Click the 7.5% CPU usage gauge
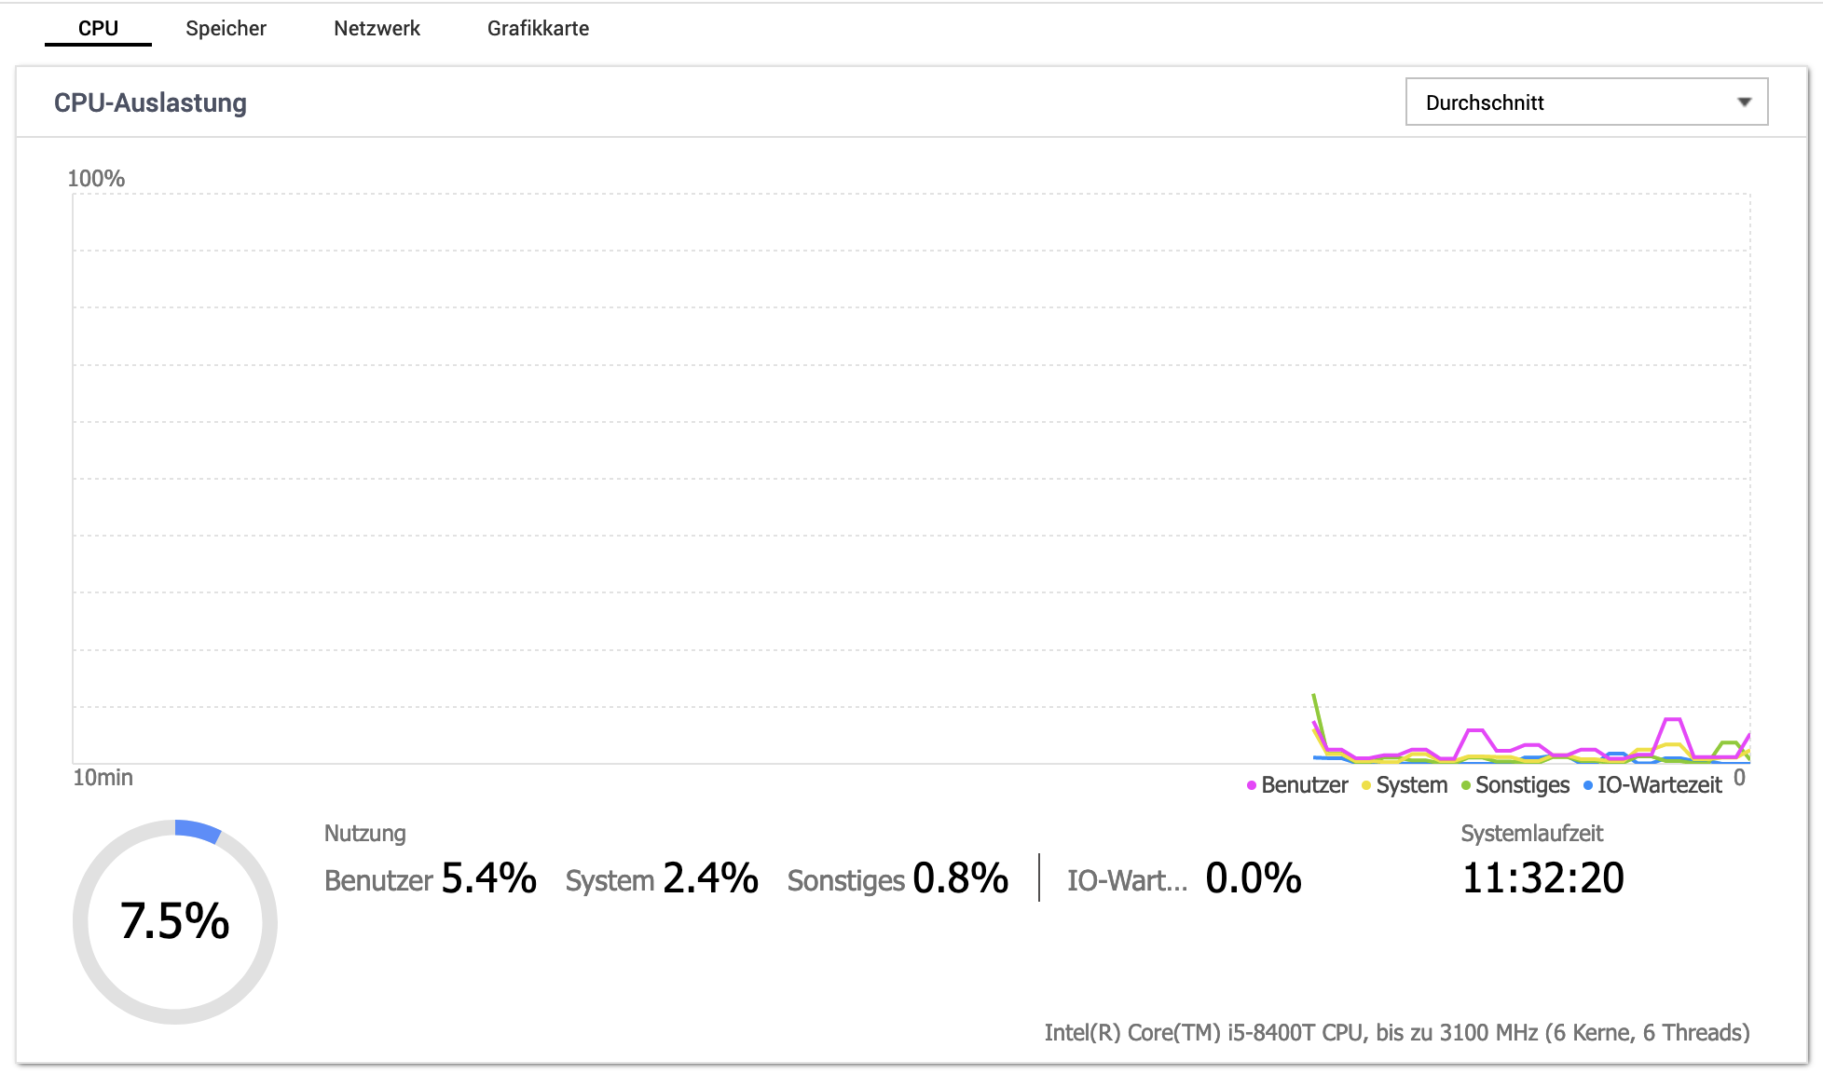The height and width of the screenshot is (1088, 1823). tap(175, 921)
